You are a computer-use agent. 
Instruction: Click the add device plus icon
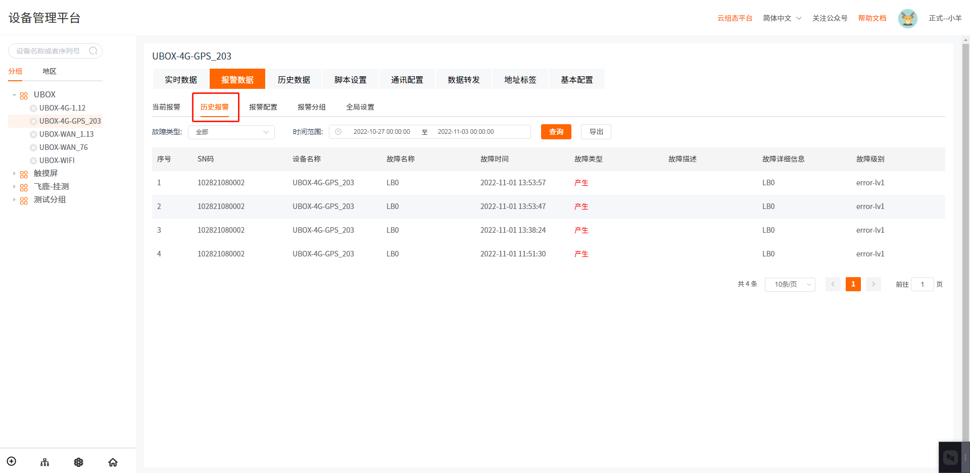tap(12, 461)
